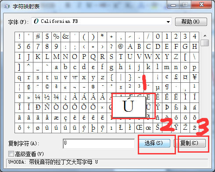Select the capital W character cell
Image resolution: width=215 pixels, height=172 pixels.
148,57
